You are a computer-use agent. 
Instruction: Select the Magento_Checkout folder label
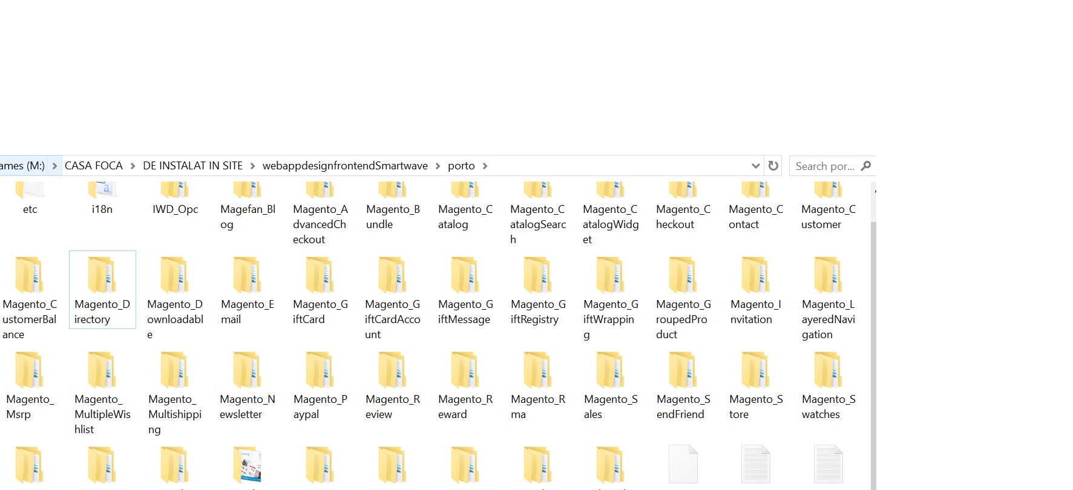[x=683, y=217]
